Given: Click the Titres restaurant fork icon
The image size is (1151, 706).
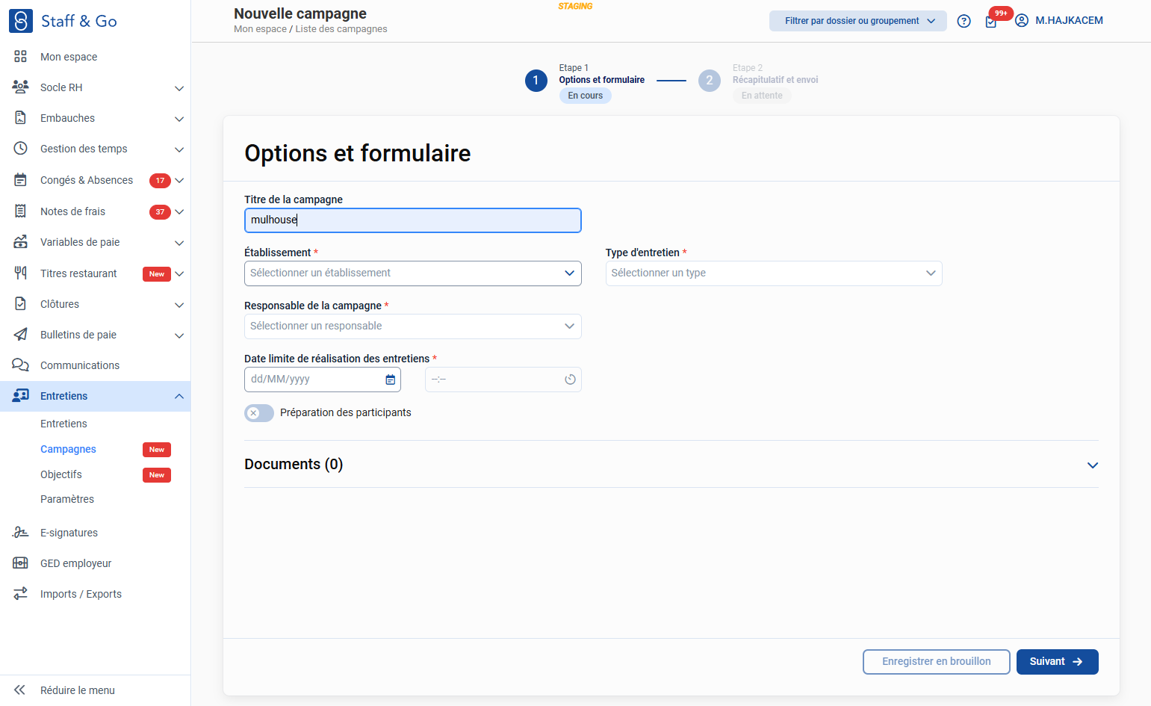Looking at the screenshot, I should (x=21, y=273).
